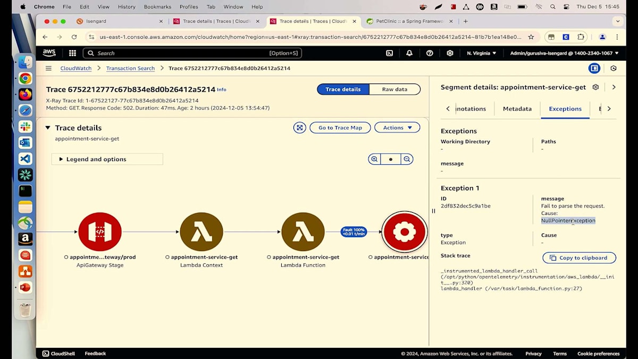
Task: Open the Info link beside trace ID
Action: (x=222, y=90)
